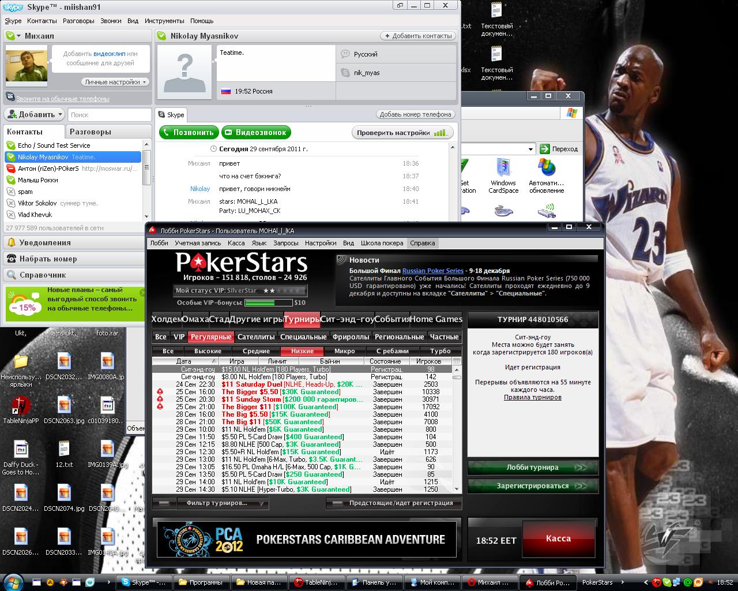Open the Личные настройки dropdown in Skype
This screenshot has height=591, width=738.
tap(115, 82)
